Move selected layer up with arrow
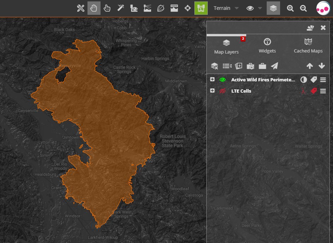Viewport: 333px width, 243px height. 310,66
